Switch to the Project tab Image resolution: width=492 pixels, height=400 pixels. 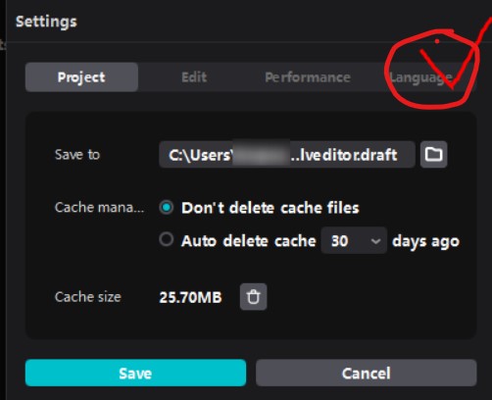(x=81, y=77)
